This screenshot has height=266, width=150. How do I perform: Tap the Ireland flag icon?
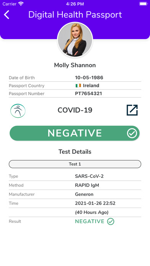point(78,86)
